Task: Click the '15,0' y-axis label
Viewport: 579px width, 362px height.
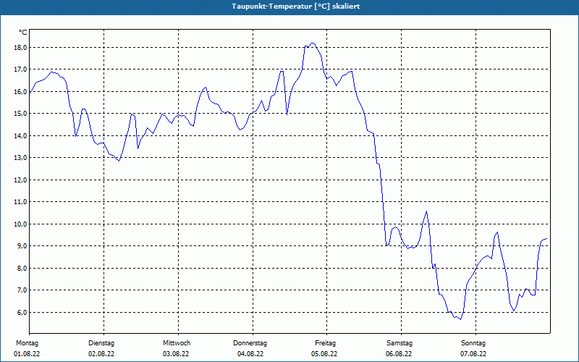Action: (x=20, y=114)
